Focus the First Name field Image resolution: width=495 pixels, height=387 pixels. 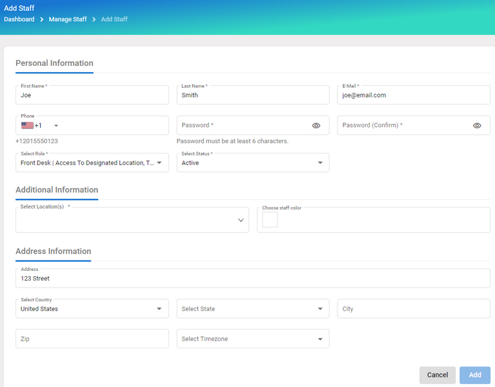tap(92, 95)
